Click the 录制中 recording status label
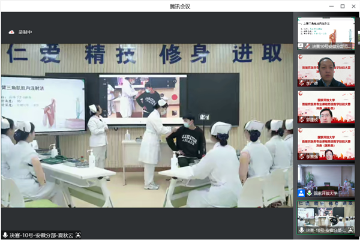The width and height of the screenshot is (360, 240). (25, 32)
